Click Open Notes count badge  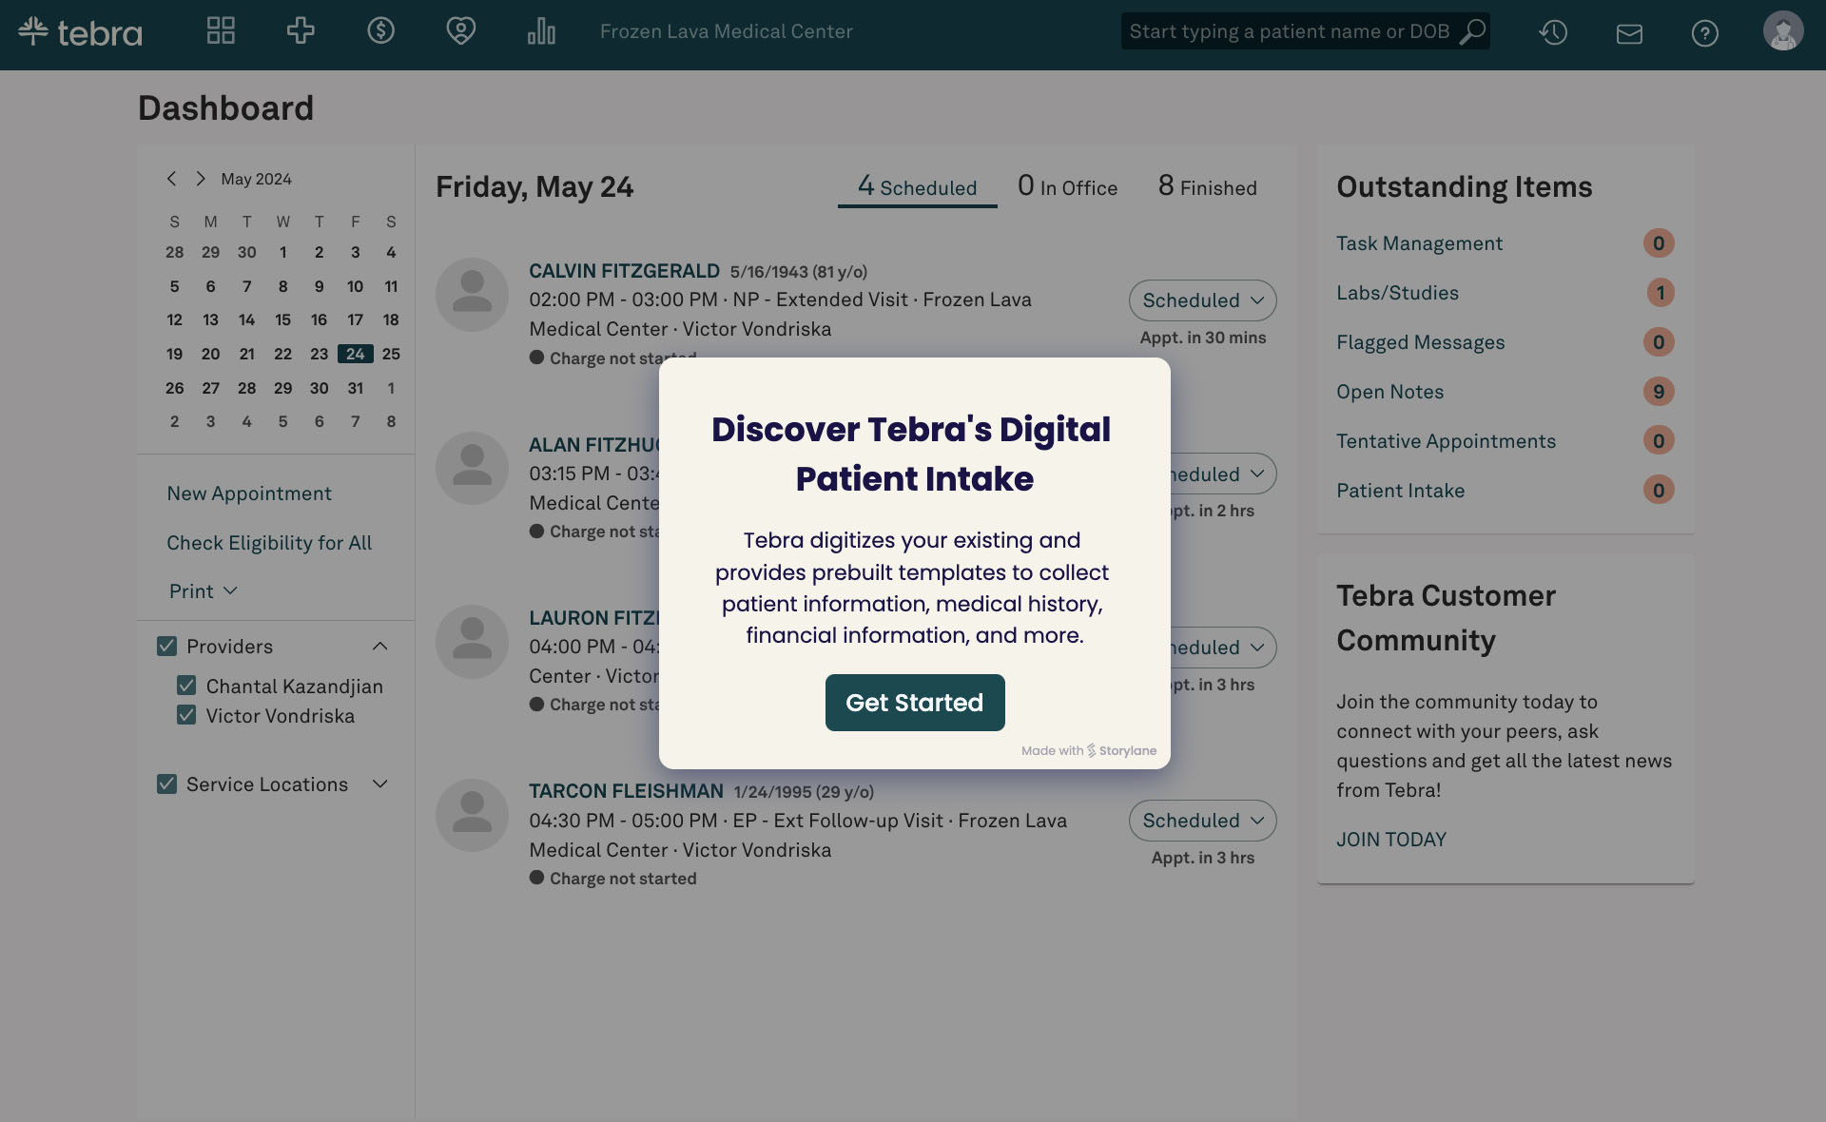1659,392
